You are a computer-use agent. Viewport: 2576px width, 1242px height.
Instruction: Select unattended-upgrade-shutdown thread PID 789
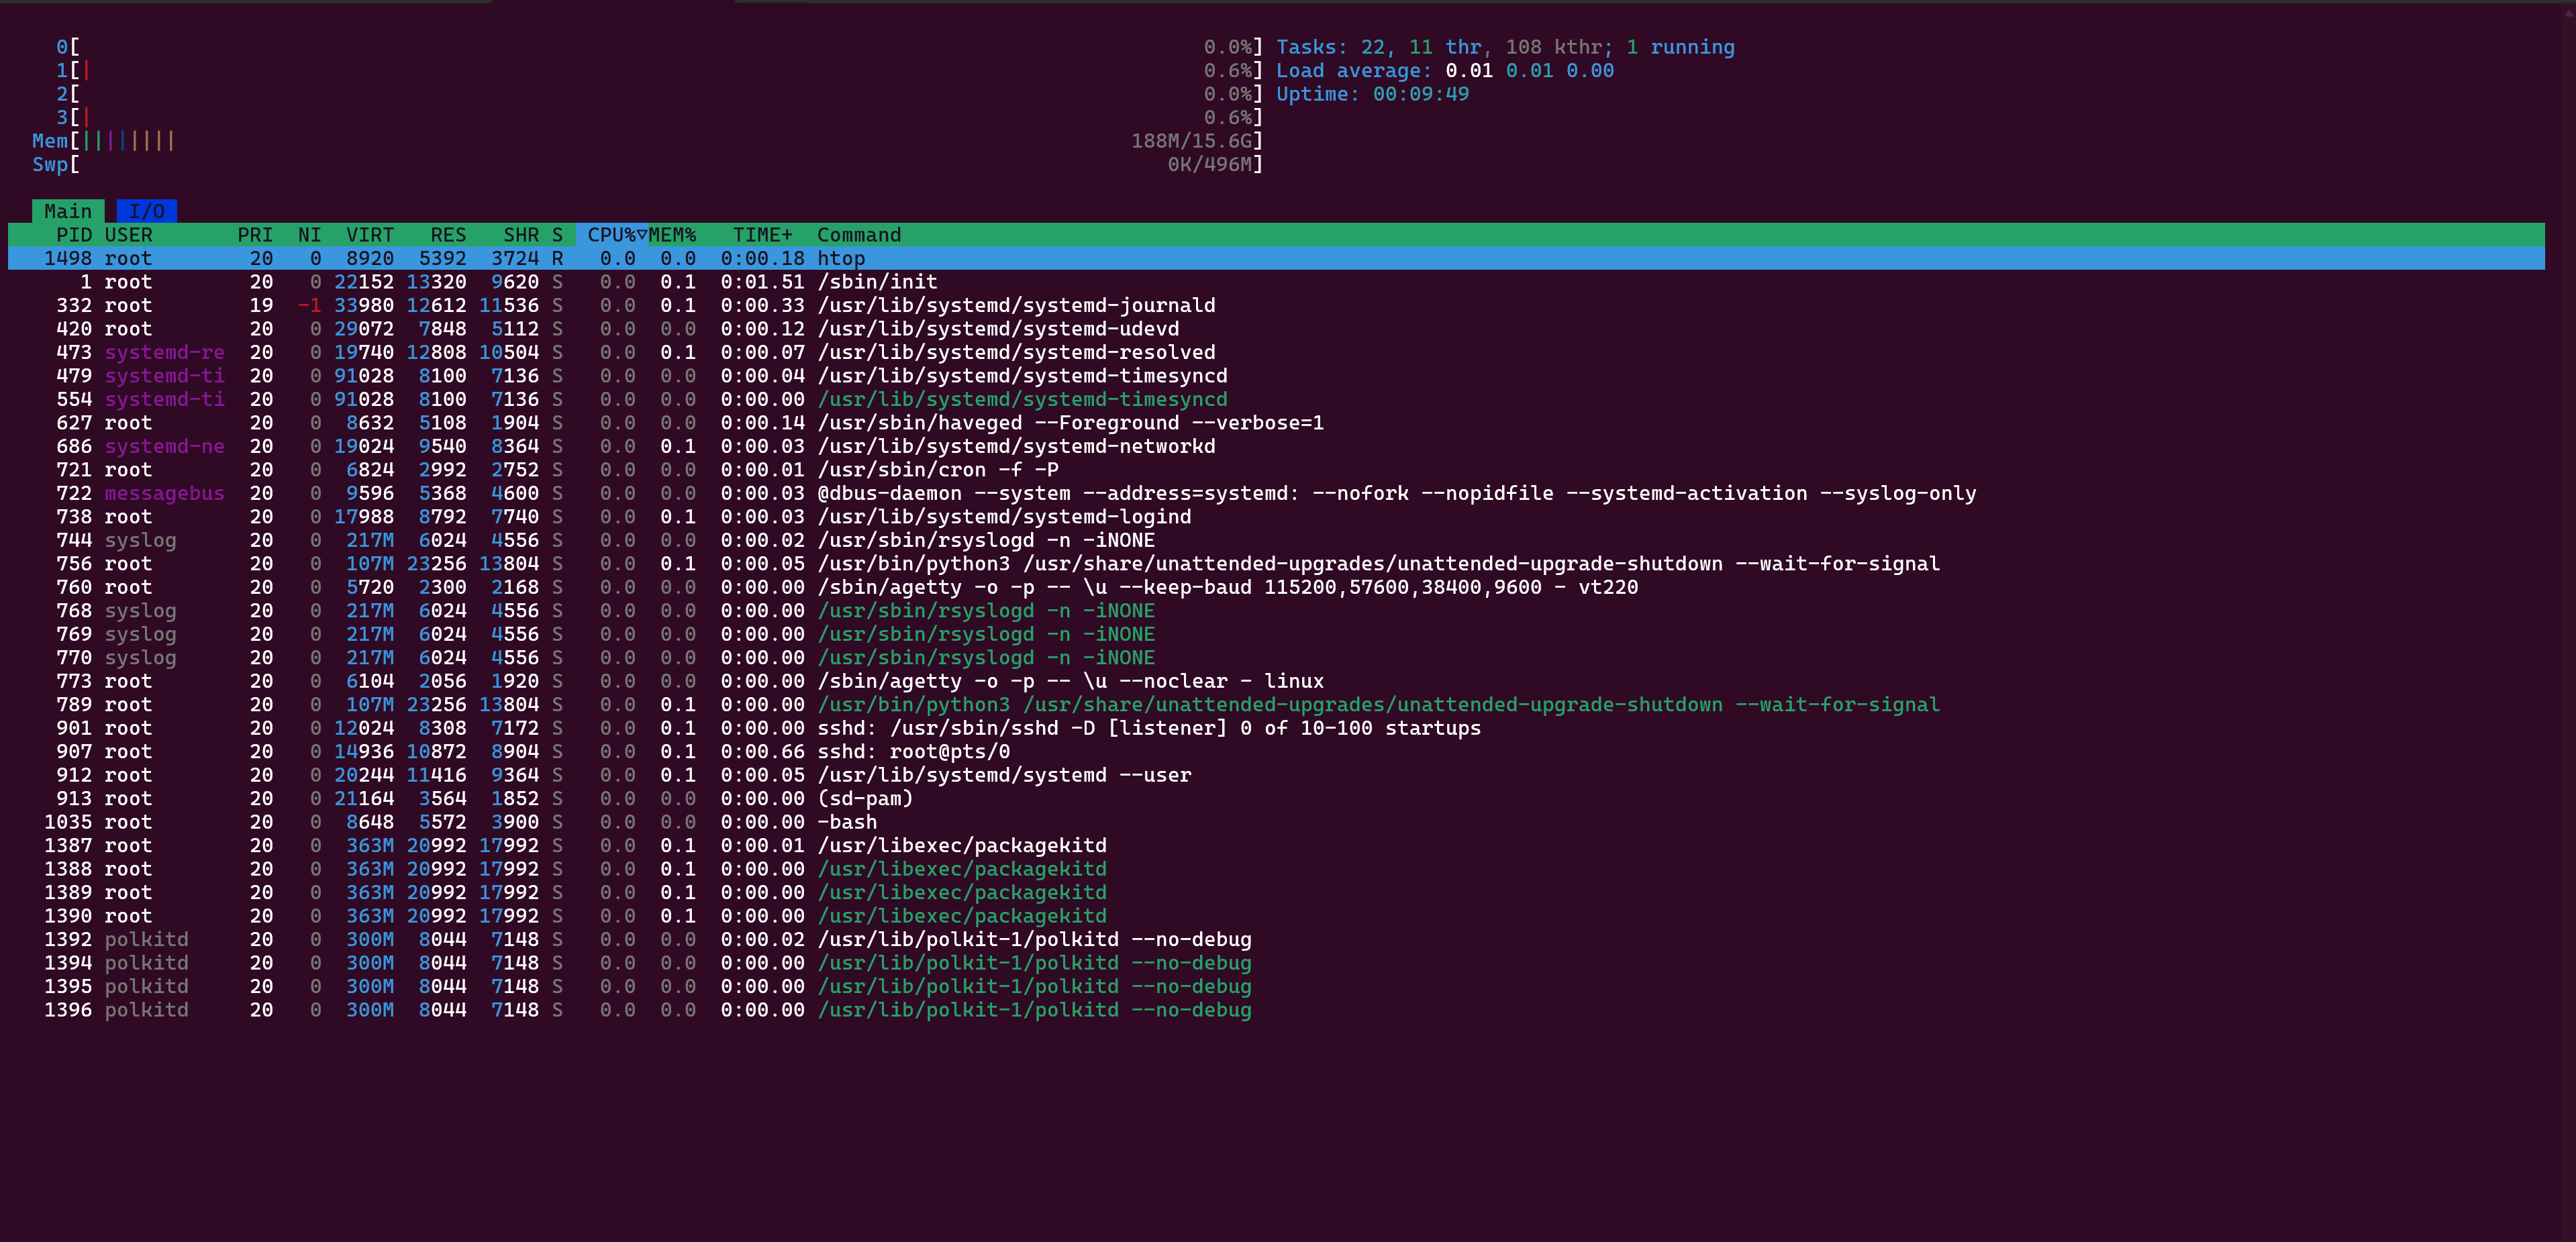(1276, 705)
